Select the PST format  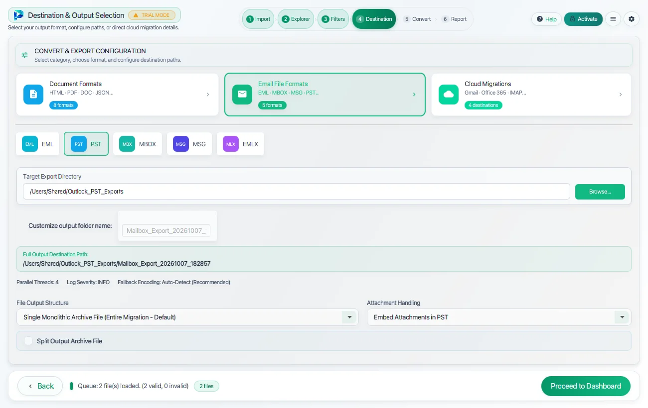[x=86, y=144]
